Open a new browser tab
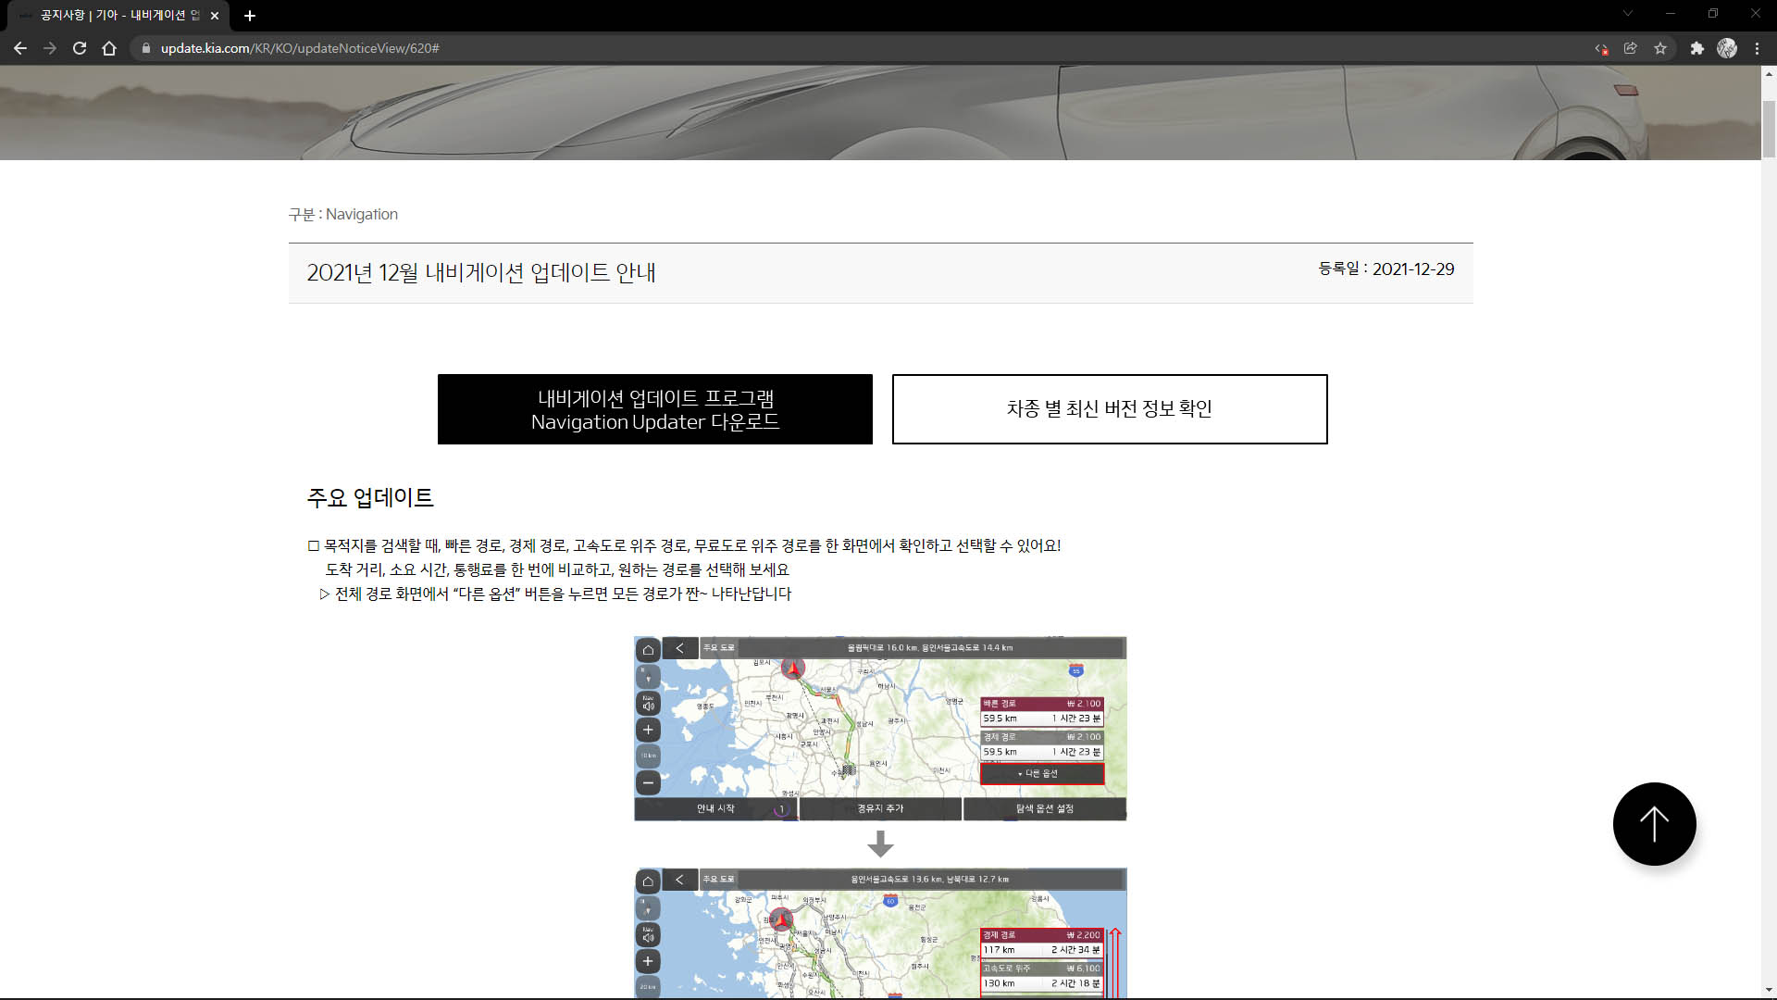The height and width of the screenshot is (1000, 1777). pos(250,16)
